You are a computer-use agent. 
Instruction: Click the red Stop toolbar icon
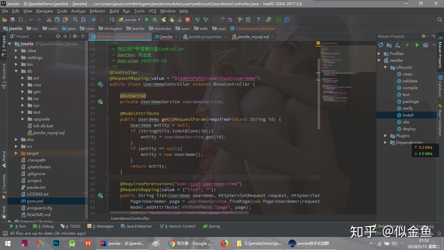click(x=187, y=20)
